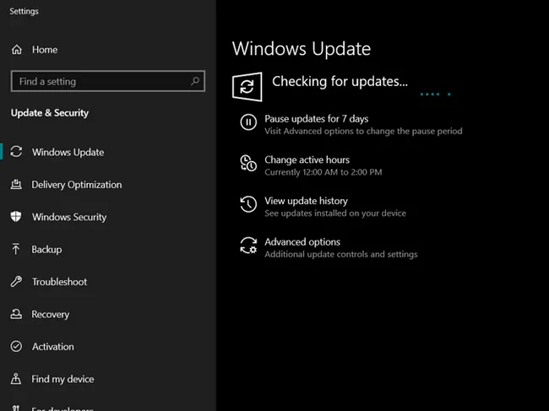
Task: Open the Home settings page label
Action: point(45,50)
